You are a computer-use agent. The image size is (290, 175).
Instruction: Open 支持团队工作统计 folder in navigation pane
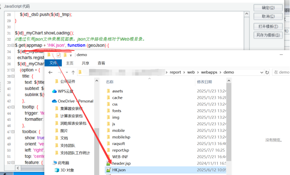click(75, 153)
